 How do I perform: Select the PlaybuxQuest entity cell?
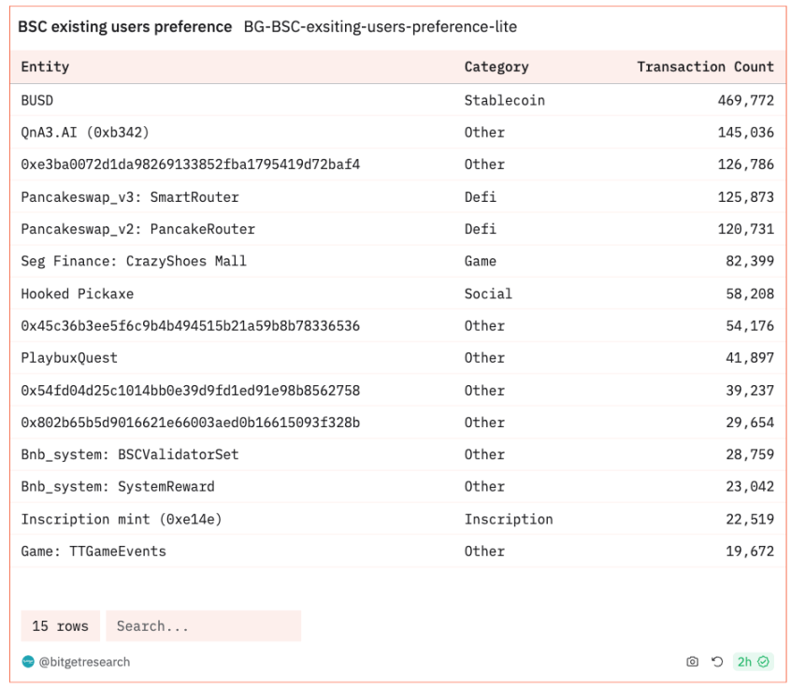pos(69,358)
